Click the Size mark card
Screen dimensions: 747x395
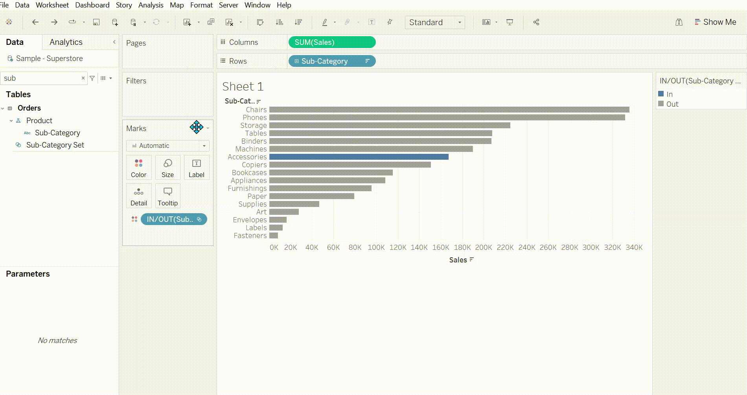pyautogui.click(x=167, y=168)
